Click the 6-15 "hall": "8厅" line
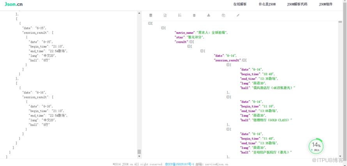The height and width of the screenshot is (166, 347). [x=39, y=60]
